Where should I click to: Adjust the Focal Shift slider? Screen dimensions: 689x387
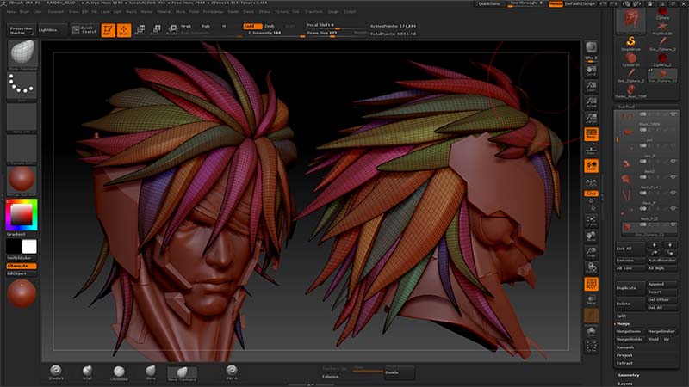(x=336, y=26)
